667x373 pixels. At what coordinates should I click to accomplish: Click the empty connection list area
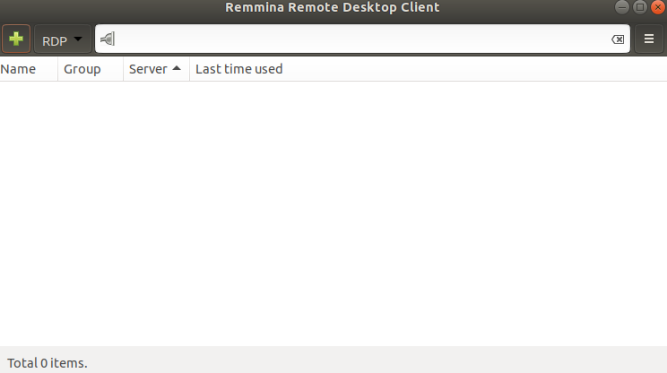click(x=332, y=215)
